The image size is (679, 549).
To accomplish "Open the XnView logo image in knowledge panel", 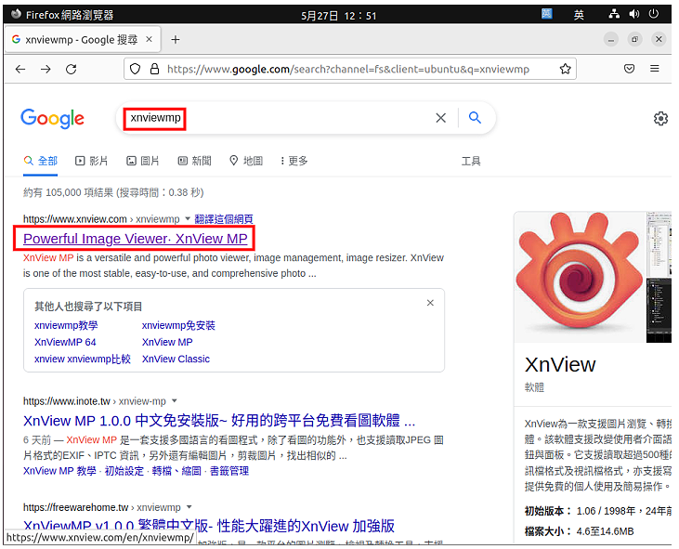I will click(x=580, y=277).
